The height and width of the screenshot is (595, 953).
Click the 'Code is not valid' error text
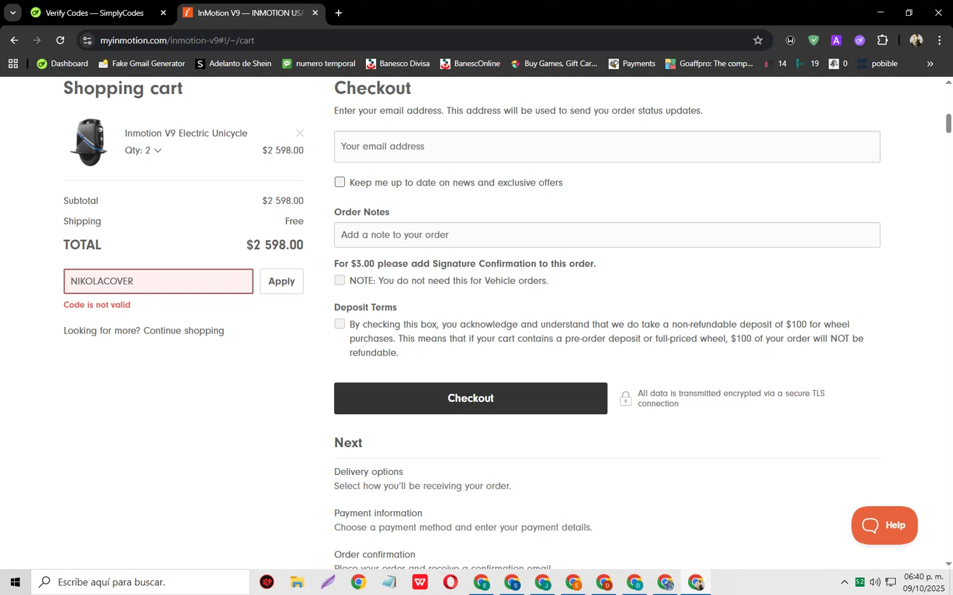(97, 305)
